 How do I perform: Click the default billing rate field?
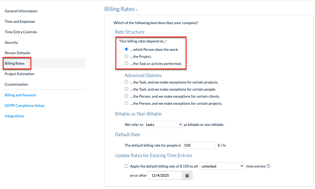coord(199,145)
